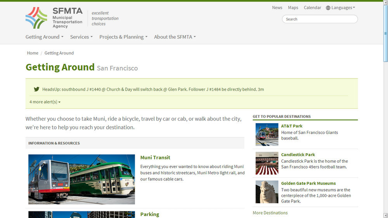Expand the Services menu
388x218 pixels.
click(81, 37)
